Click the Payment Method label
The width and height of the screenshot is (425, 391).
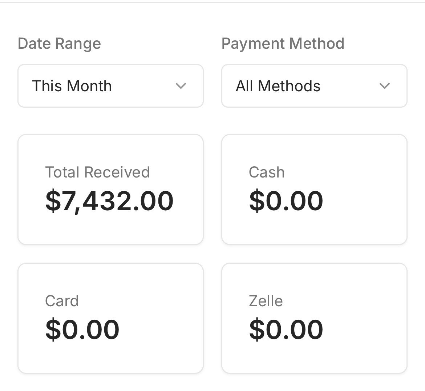click(x=283, y=44)
